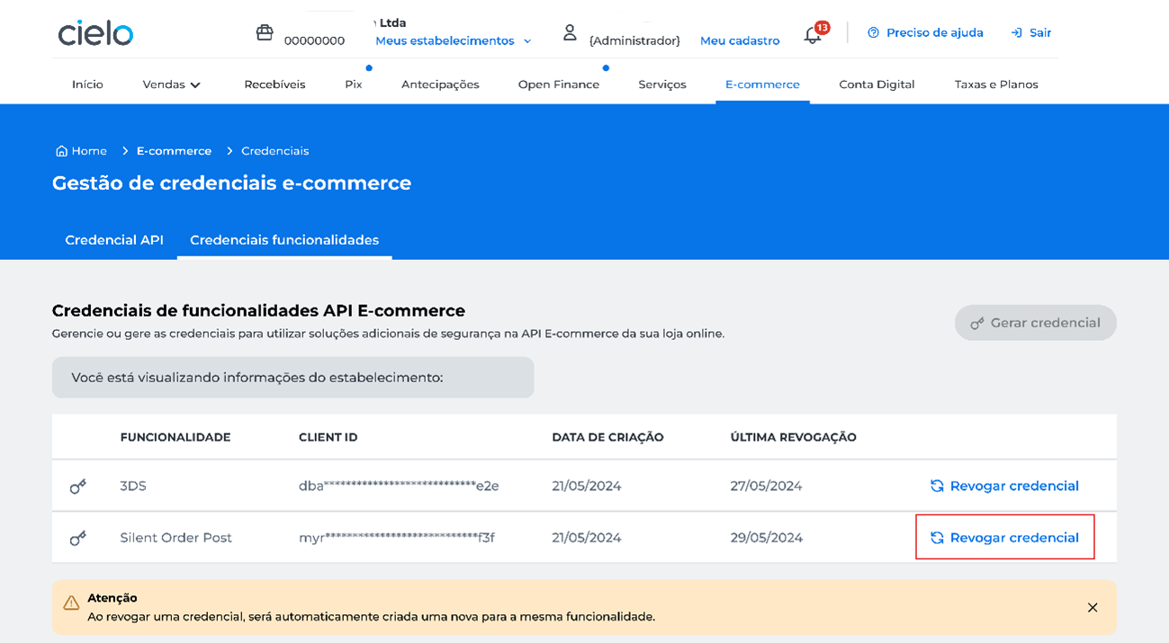Screen dimensions: 1169x643
Task: Click the help question mark icon
Action: coord(873,32)
